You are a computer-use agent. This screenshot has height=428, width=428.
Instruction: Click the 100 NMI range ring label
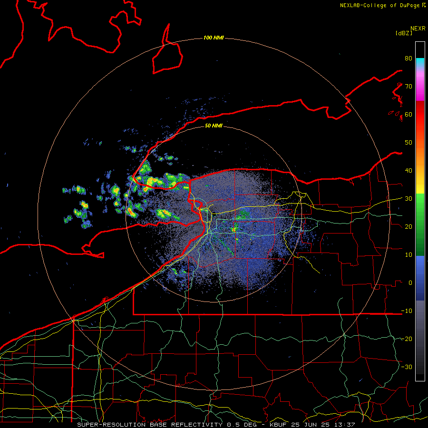pos(214,38)
